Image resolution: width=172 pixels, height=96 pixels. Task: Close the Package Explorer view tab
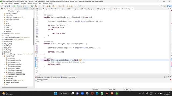[14, 9]
